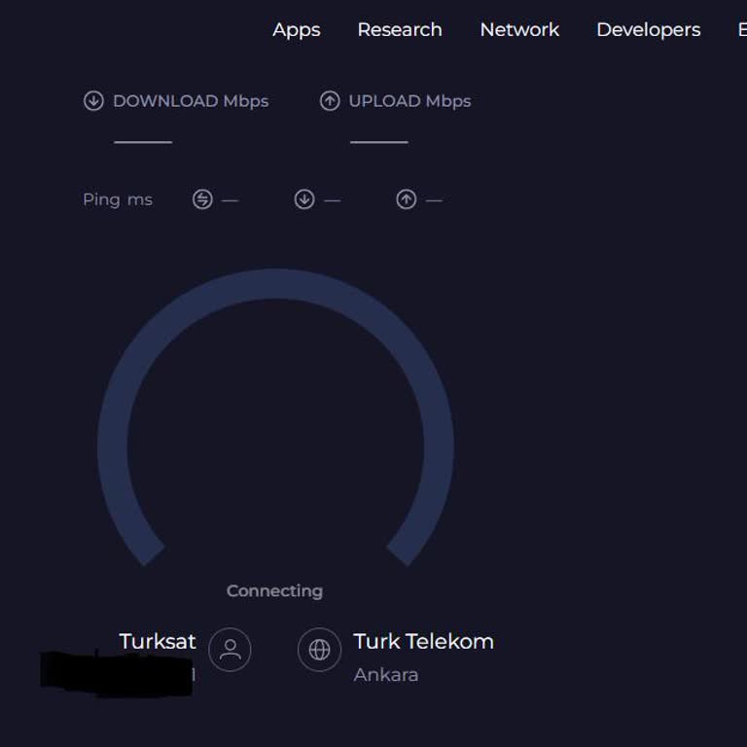Click the Ping ms label
This screenshot has width=747, height=747.
coord(118,199)
